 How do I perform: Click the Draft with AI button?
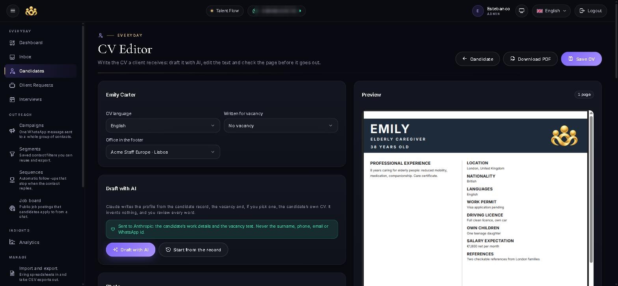coord(130,250)
